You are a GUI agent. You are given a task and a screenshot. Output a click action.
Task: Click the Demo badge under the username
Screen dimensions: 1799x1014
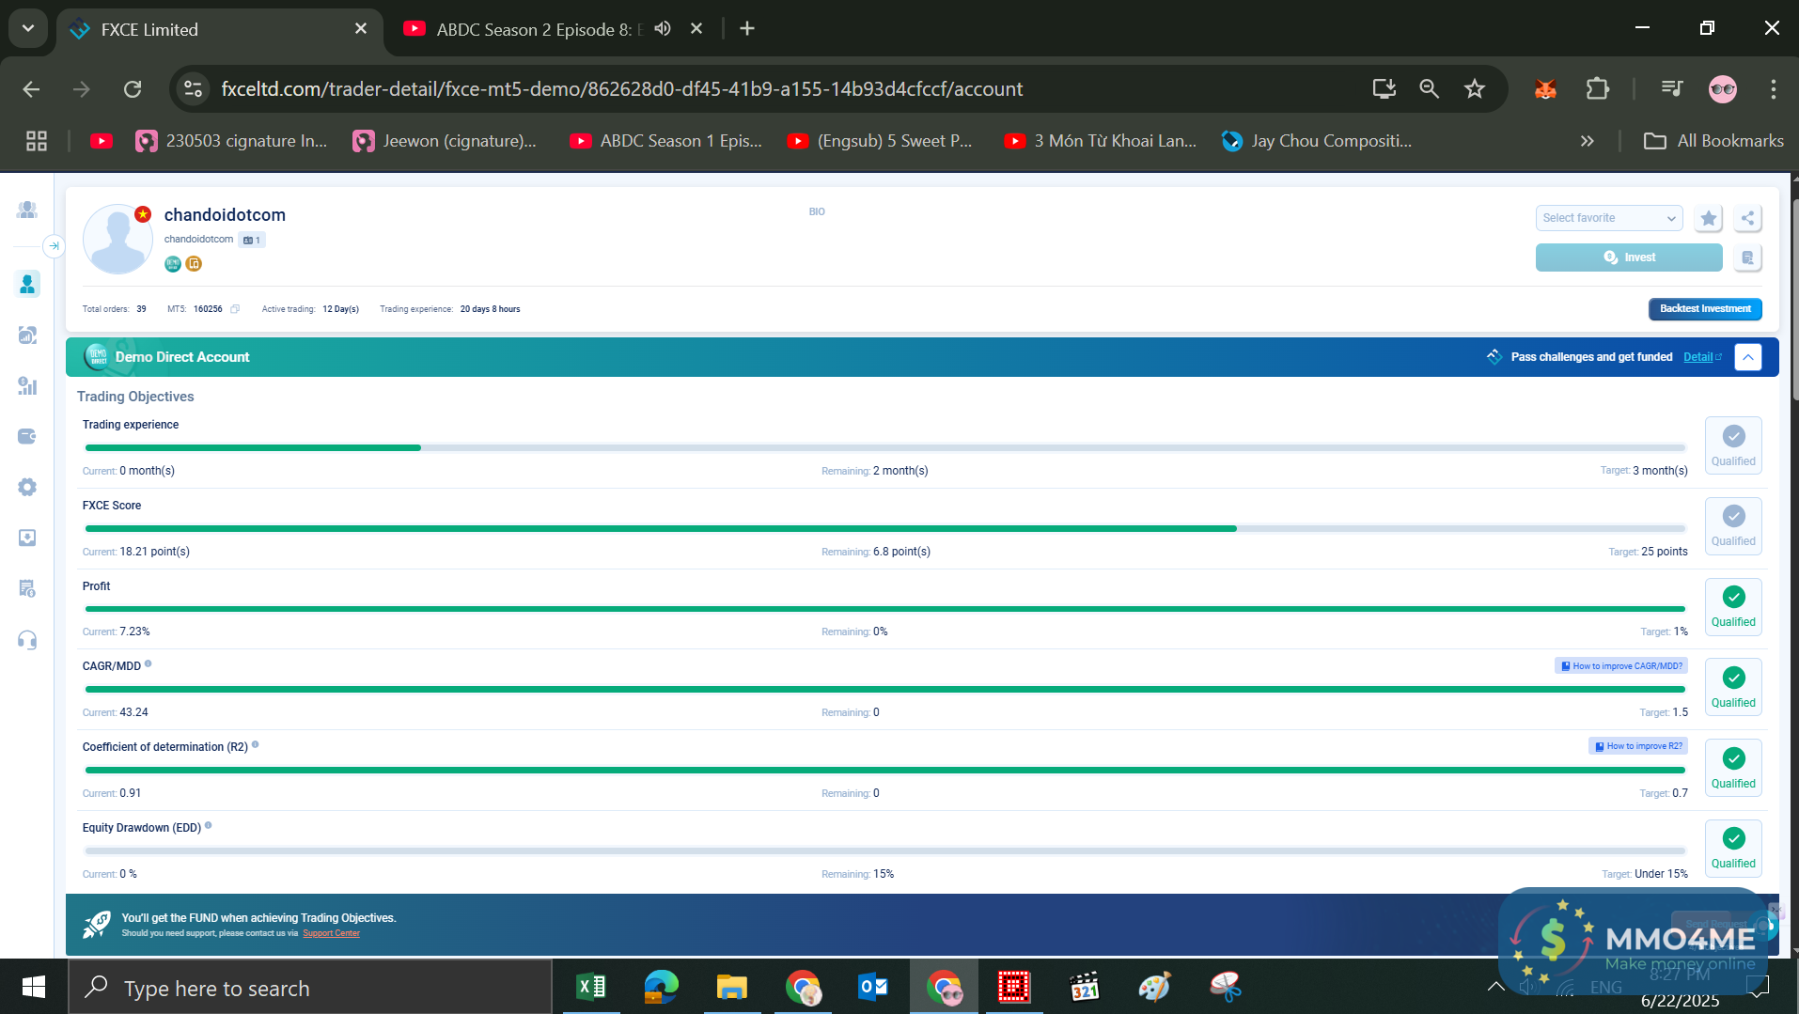pos(173,264)
